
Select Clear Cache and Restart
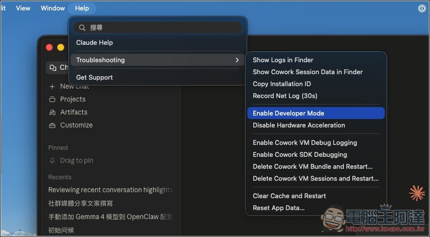pos(289,196)
